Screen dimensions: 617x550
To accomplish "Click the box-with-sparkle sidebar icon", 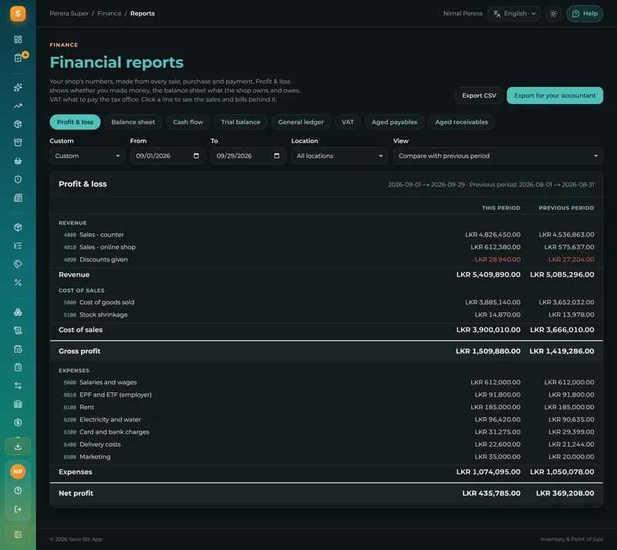I will (x=18, y=124).
